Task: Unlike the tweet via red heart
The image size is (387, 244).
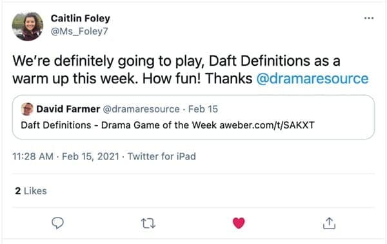Action: point(239,223)
